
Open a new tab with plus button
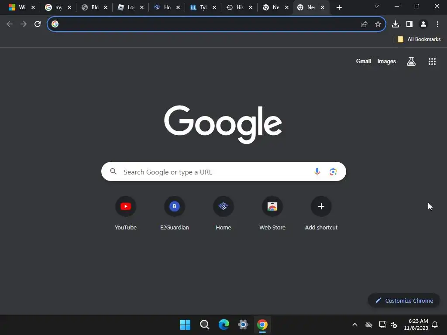pyautogui.click(x=339, y=7)
